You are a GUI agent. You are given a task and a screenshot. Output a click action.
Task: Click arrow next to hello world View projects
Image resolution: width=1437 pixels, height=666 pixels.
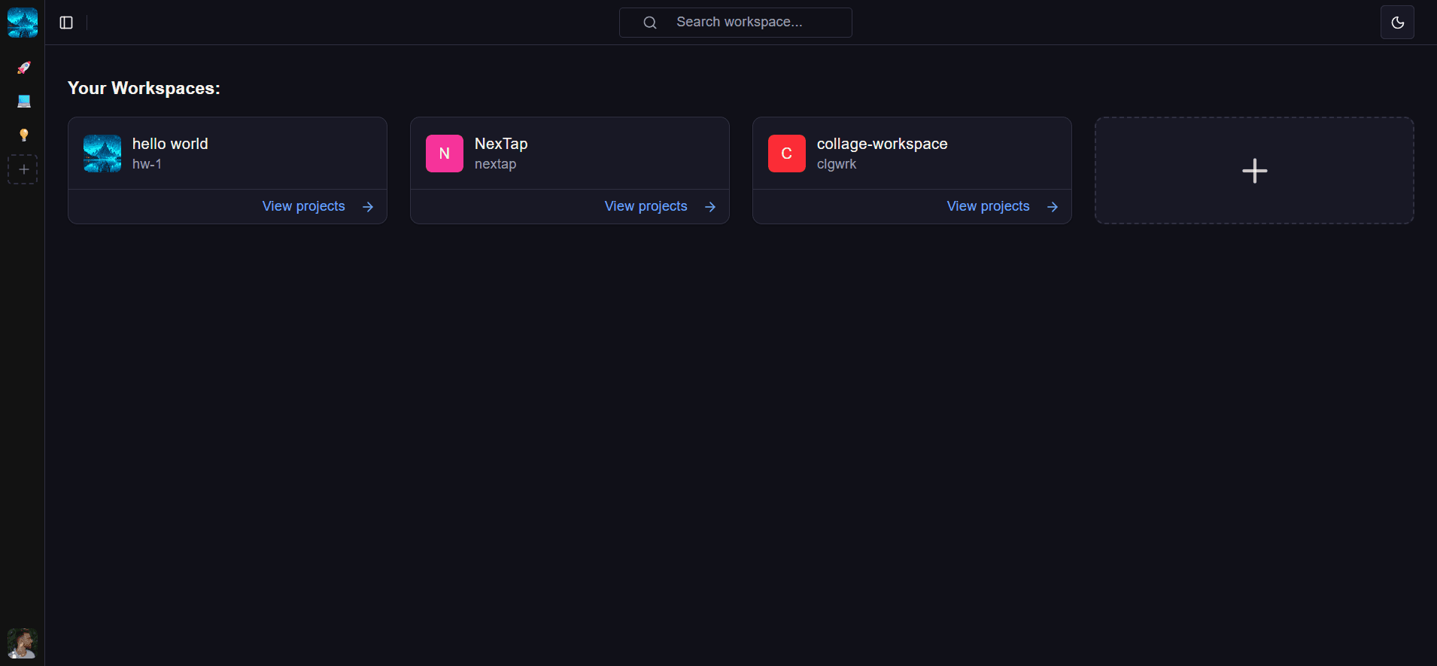point(368,207)
